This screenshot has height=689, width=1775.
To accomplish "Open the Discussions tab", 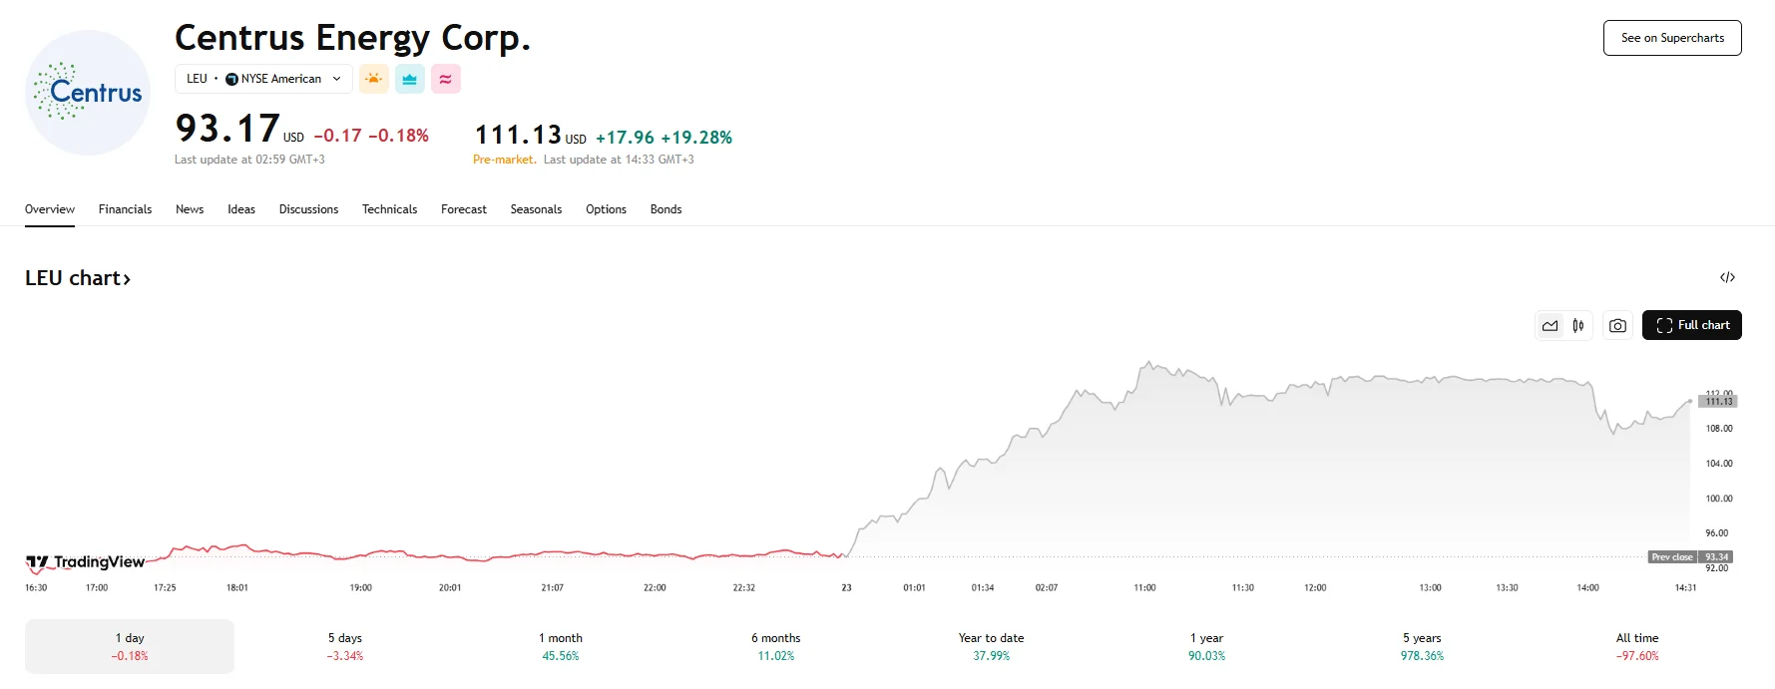I will click(x=308, y=209).
